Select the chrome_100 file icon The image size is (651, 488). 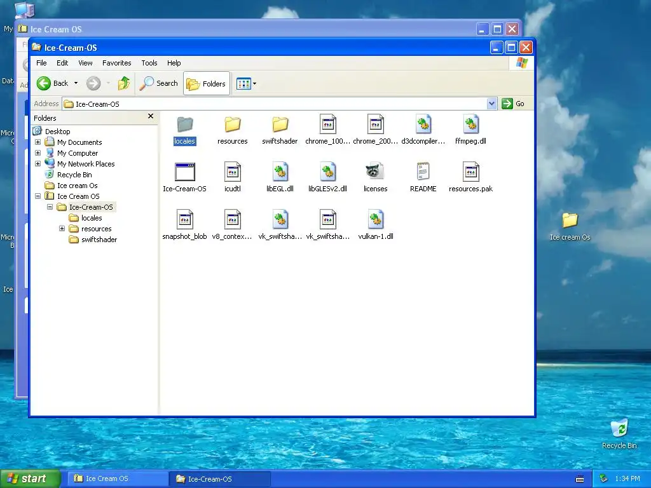point(328,124)
